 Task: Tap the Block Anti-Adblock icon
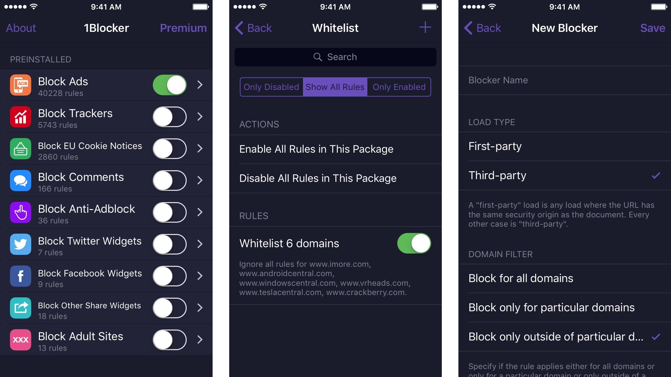20,212
